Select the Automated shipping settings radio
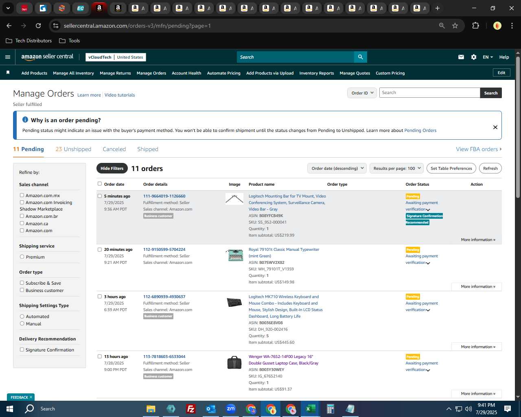521x417 pixels. (x=22, y=316)
